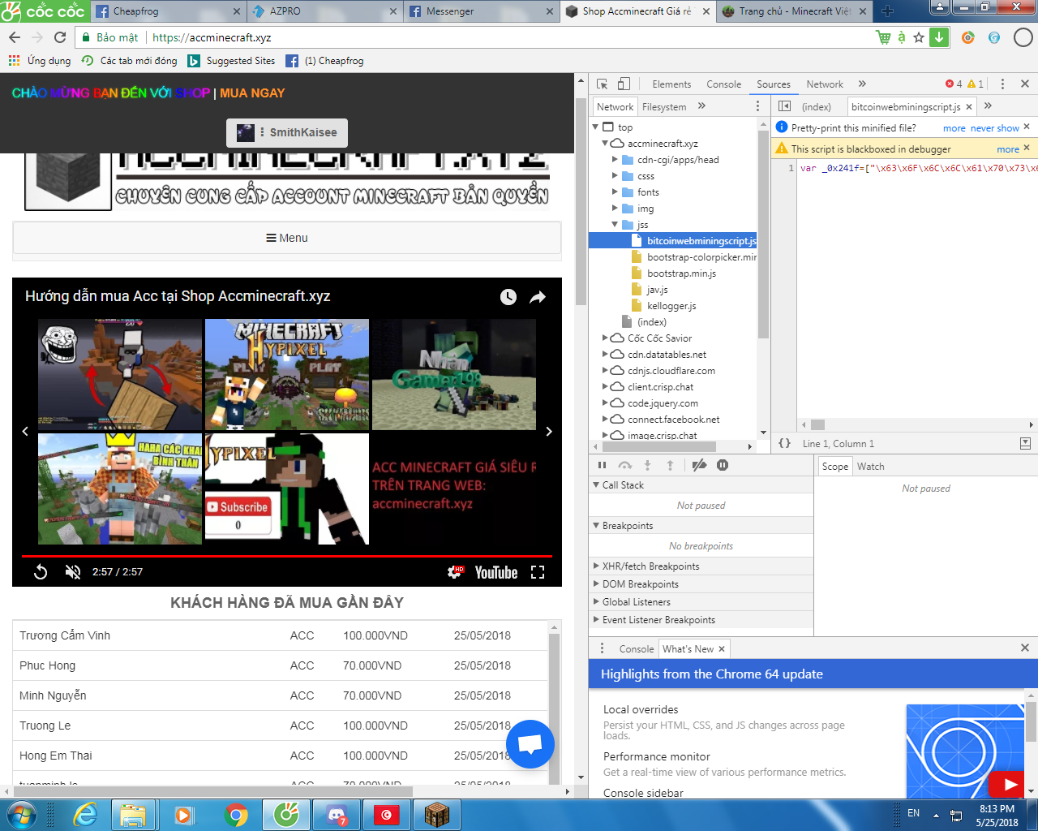Click the step over debugger button

pyautogui.click(x=624, y=465)
